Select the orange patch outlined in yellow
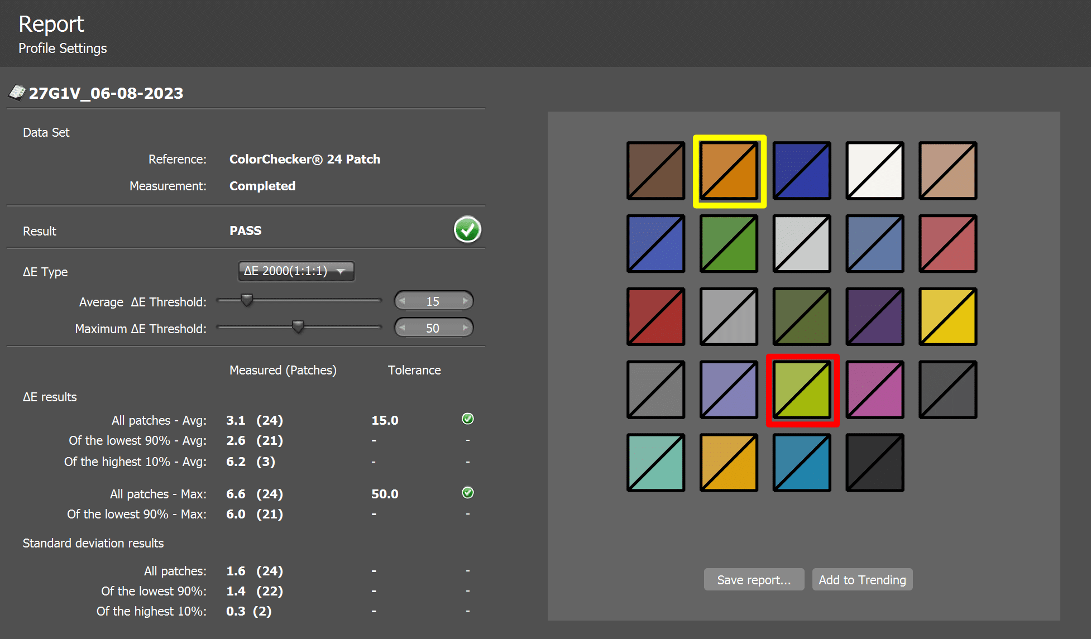Image resolution: width=1091 pixels, height=639 pixels. point(729,171)
